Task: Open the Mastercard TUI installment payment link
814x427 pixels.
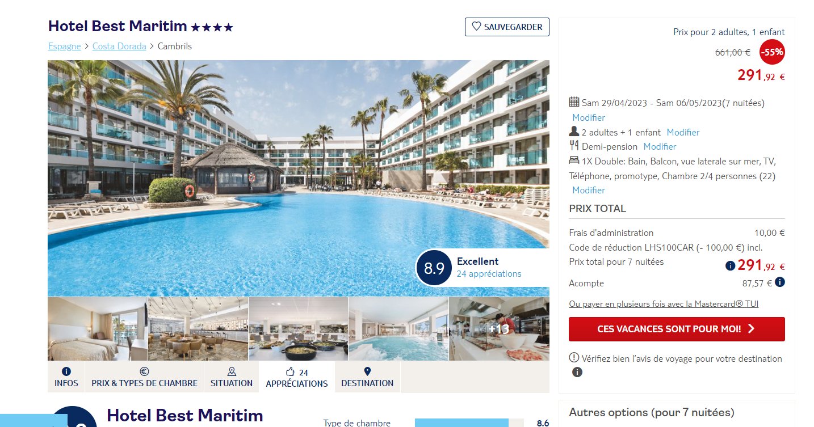Action: click(x=664, y=304)
